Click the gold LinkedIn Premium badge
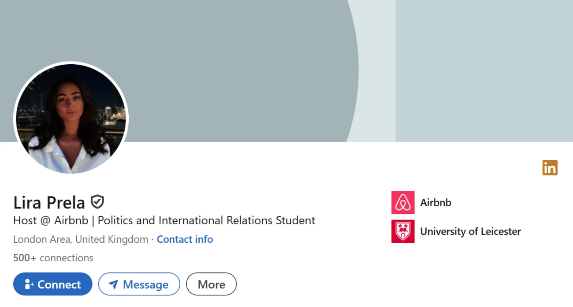 tap(550, 168)
